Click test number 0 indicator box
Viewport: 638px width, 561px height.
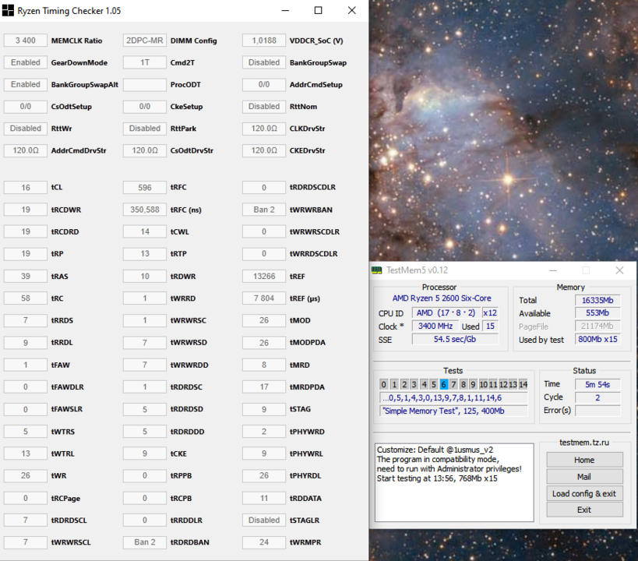click(x=383, y=384)
